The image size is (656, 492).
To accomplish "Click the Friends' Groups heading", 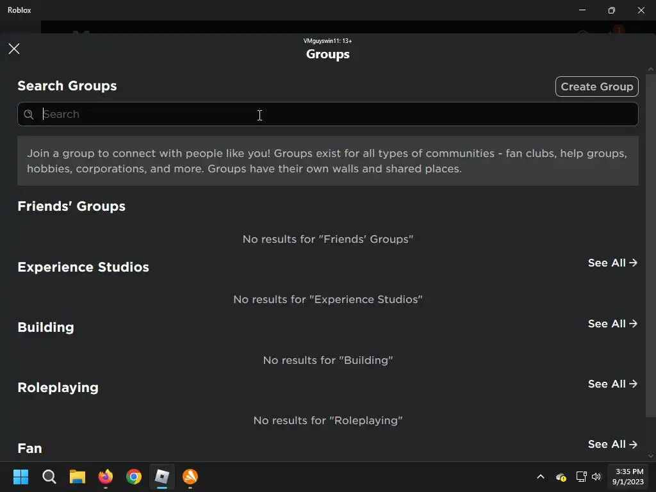I will (x=72, y=206).
